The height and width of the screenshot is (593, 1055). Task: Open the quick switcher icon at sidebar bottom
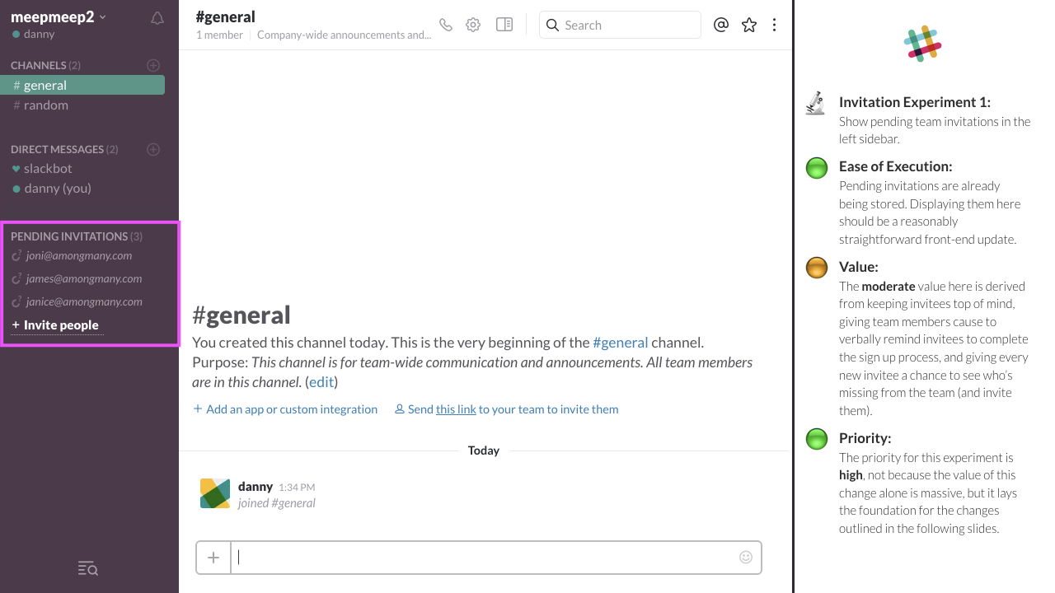(x=87, y=568)
